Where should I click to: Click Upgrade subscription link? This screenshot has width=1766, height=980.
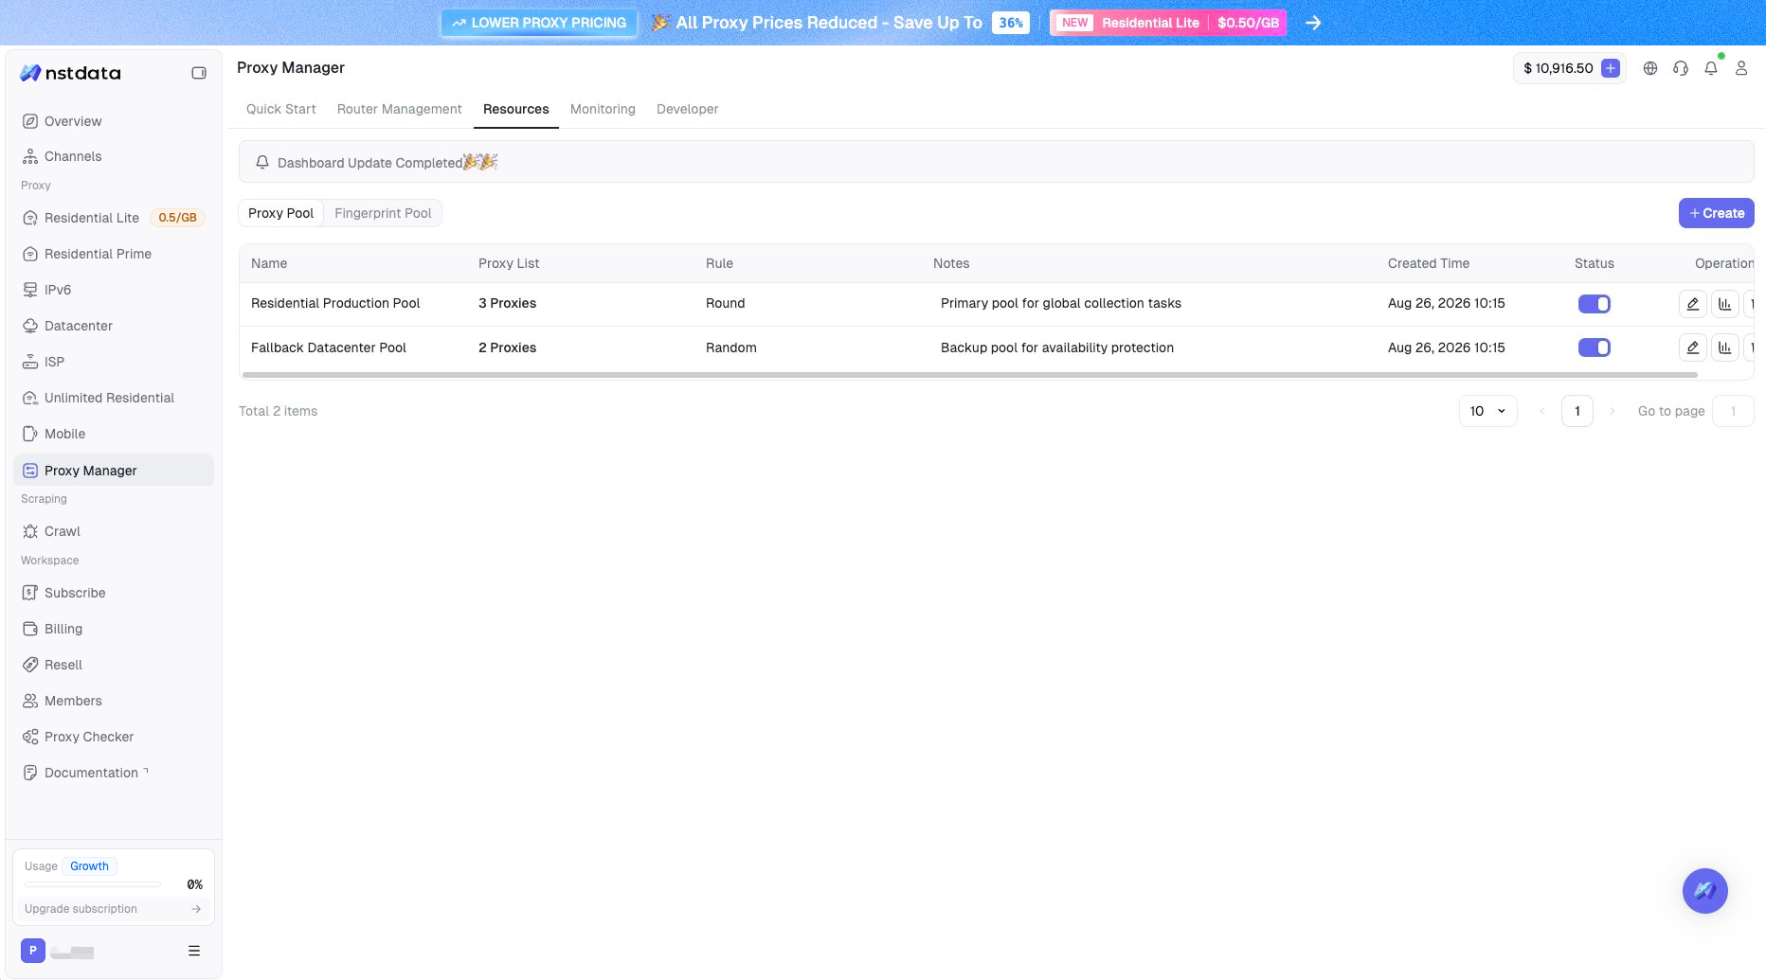coord(113,909)
